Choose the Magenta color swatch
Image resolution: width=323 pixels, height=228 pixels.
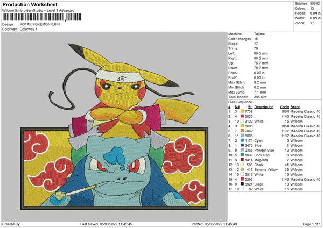point(242,160)
